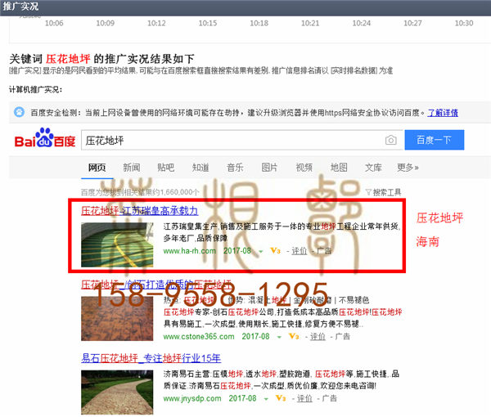Click 评价 on www.jnysdp.com result

[x=304, y=398]
